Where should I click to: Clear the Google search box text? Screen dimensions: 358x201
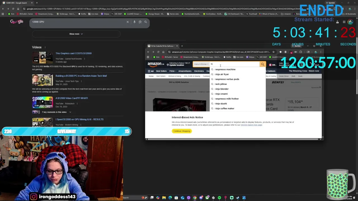click(128, 22)
